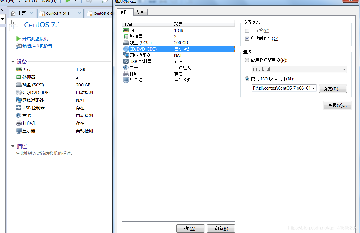Open the 主页 tab
The width and height of the screenshot is (360, 233).
[22, 13]
